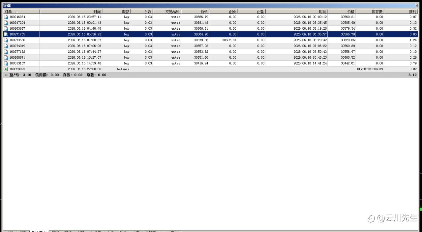Viewport: 422px width, 232px height.
Task: Select order number 160277132
Action: [x=17, y=52]
